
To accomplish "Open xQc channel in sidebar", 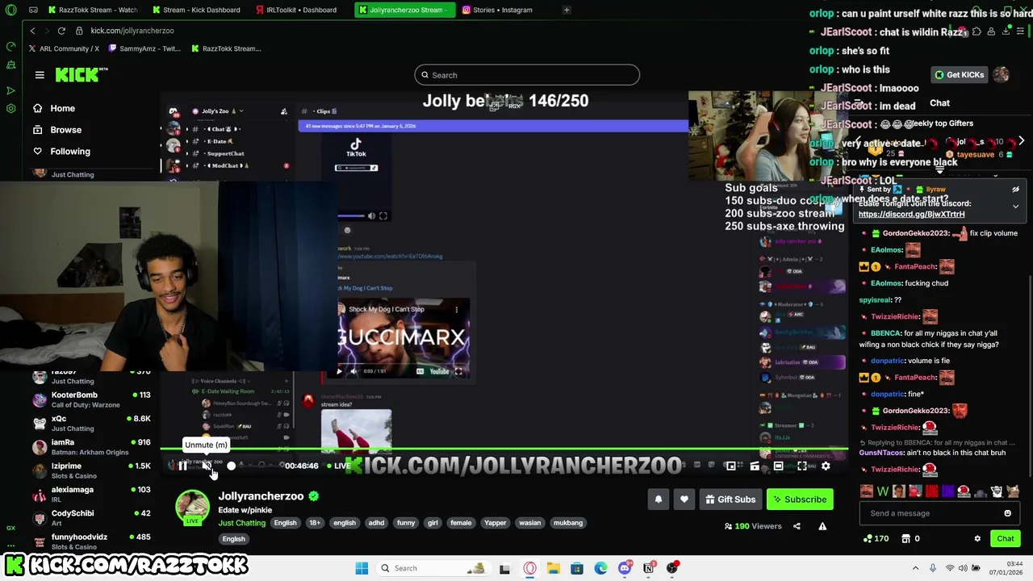I will [91, 424].
